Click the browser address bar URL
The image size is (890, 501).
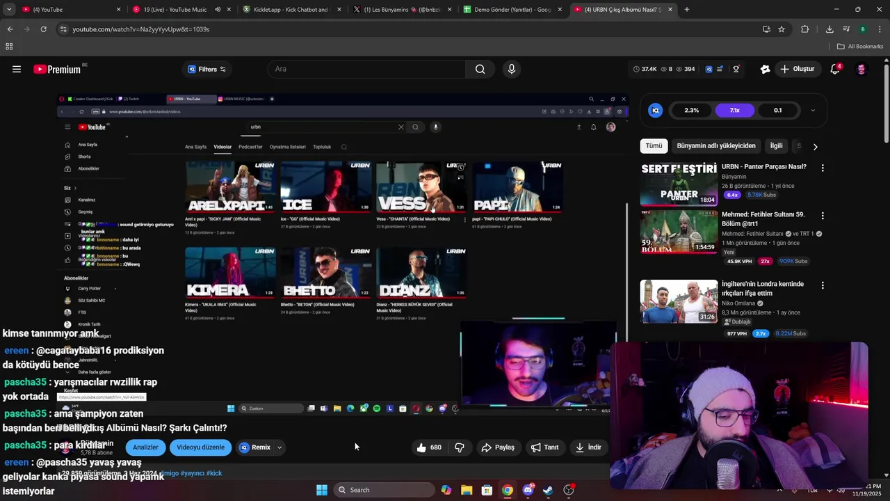tap(141, 29)
